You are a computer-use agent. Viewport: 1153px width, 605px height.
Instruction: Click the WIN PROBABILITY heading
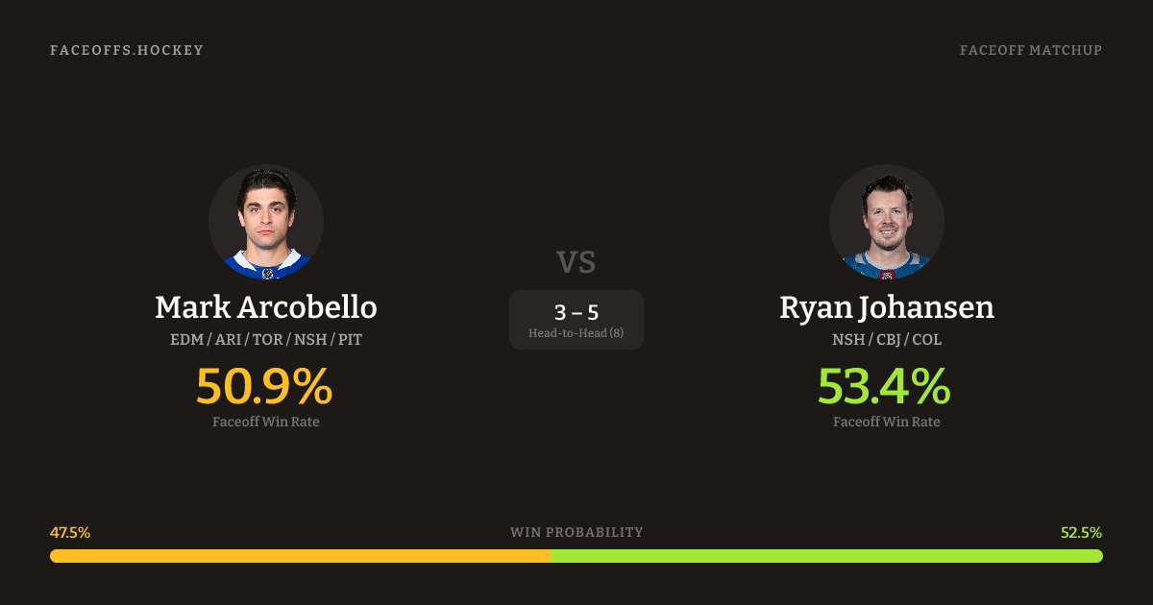coord(576,532)
